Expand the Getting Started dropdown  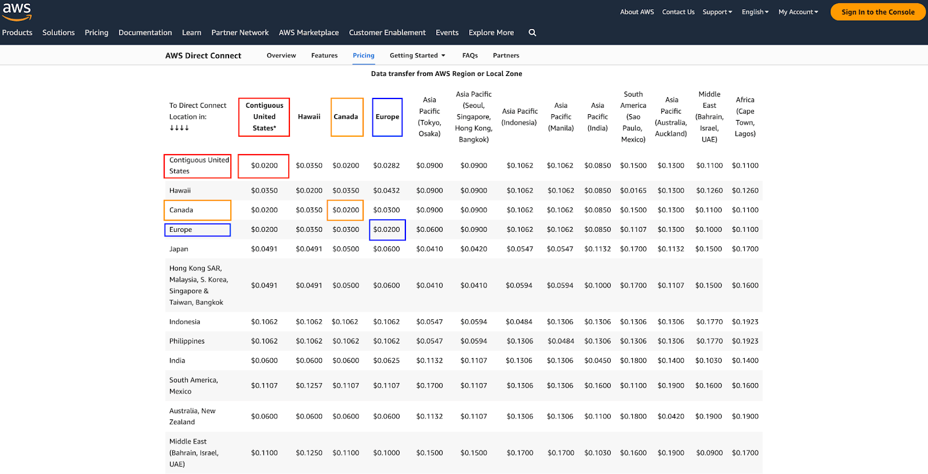click(418, 56)
